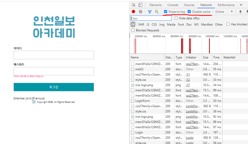Filter requests by CSS
Image resolution: width=248 pixels, height=144 pixels.
(x=154, y=25)
